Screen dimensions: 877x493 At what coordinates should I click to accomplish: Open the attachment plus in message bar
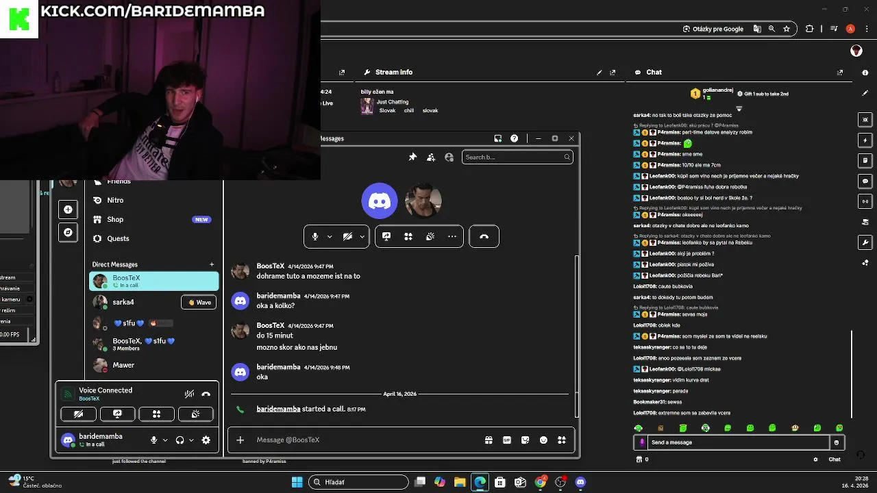[240, 440]
